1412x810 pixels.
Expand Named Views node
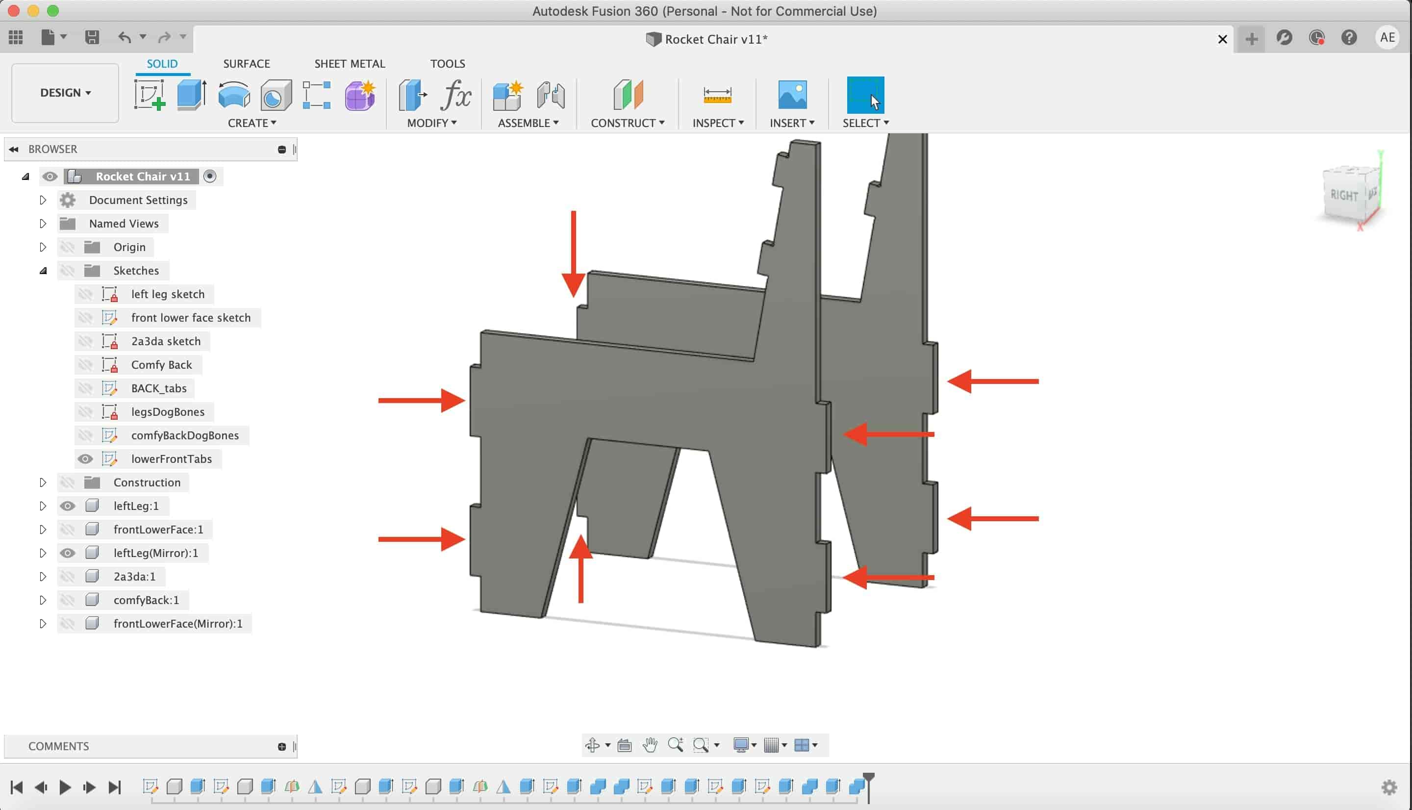(43, 224)
